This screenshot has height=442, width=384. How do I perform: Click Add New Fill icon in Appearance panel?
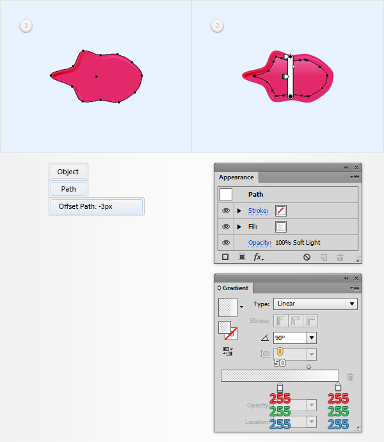coord(242,257)
